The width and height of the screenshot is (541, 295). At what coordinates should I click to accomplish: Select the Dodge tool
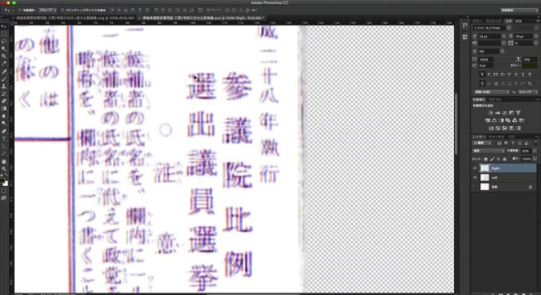point(3,123)
